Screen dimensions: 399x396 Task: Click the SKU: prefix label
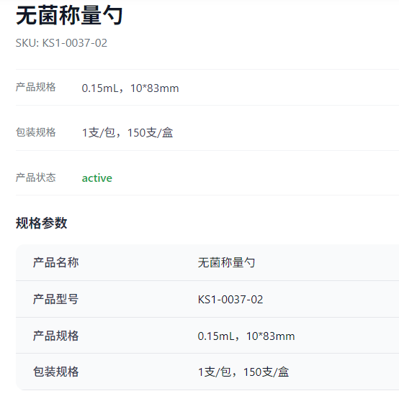(x=27, y=43)
